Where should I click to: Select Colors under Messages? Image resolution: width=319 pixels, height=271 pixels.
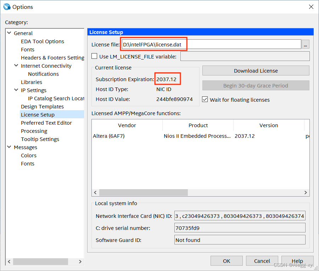point(29,155)
